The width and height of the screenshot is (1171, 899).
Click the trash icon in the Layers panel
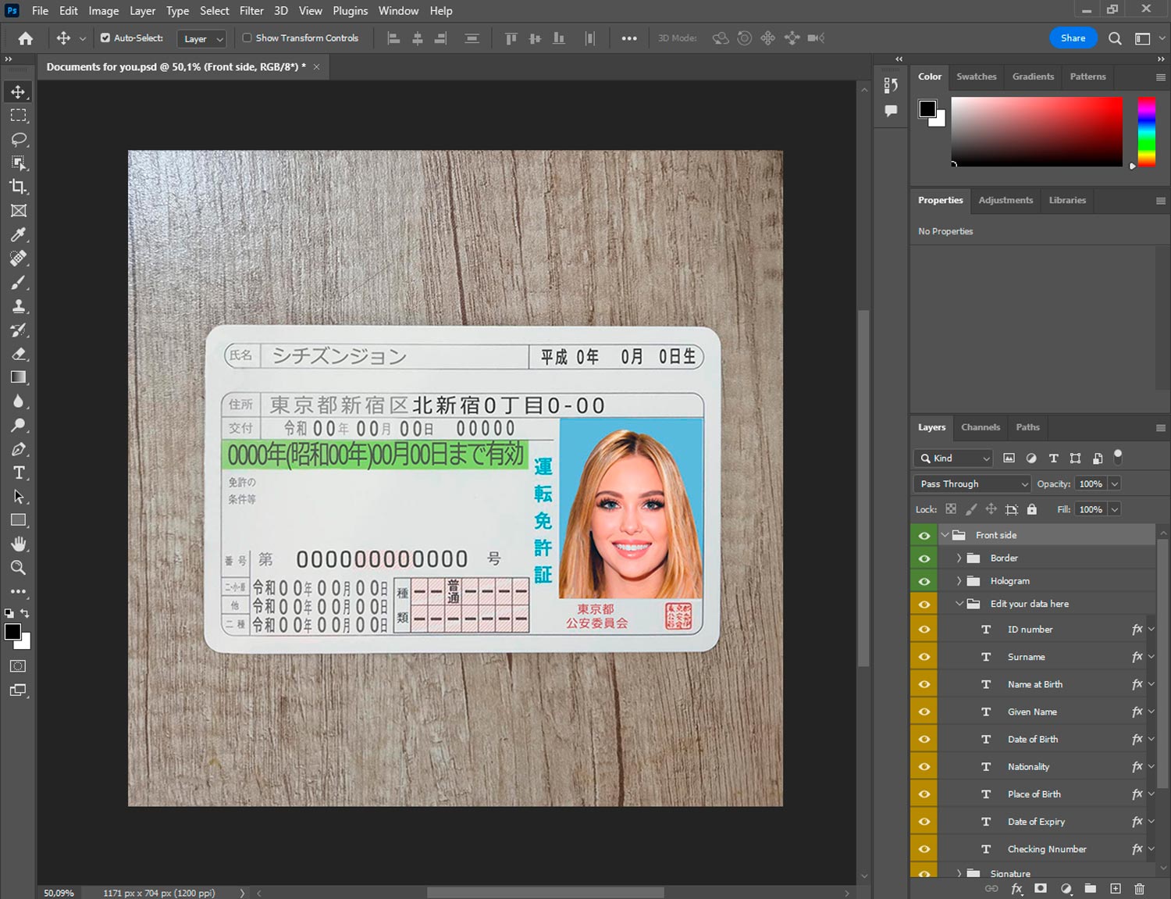[1139, 889]
